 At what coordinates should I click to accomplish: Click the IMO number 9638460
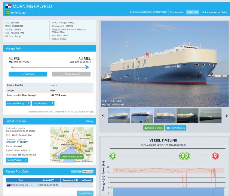point(15,23)
